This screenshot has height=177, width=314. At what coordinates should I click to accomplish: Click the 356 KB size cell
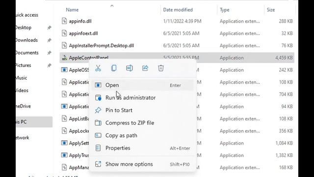(x=286, y=131)
